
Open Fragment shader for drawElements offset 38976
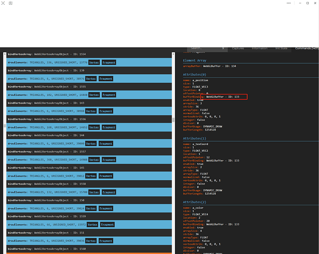tap(106, 79)
